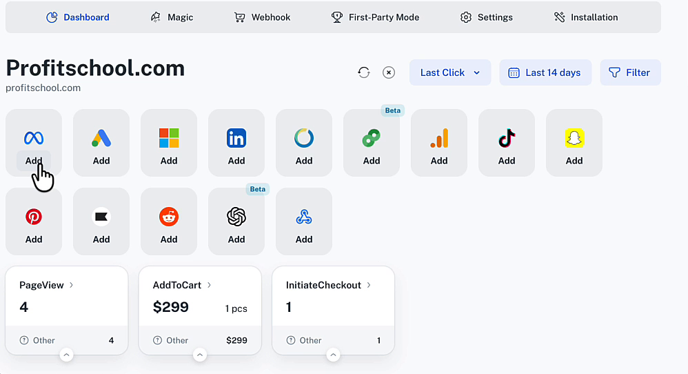Screen dimensions: 688x374
Task: Click the 1 pcs quantity text
Action: 236,308
